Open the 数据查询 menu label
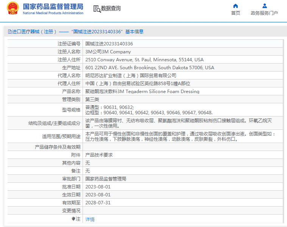 point(111,8)
